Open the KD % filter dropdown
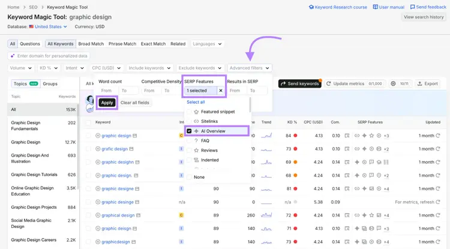This screenshot has width=450, height=249. click(49, 68)
